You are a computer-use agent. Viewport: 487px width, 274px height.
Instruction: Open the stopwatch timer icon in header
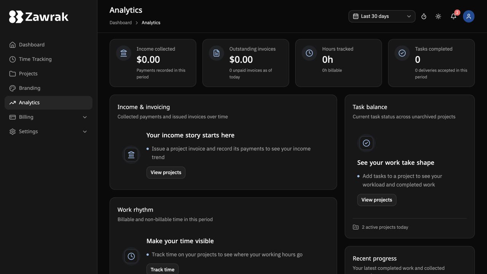(424, 16)
